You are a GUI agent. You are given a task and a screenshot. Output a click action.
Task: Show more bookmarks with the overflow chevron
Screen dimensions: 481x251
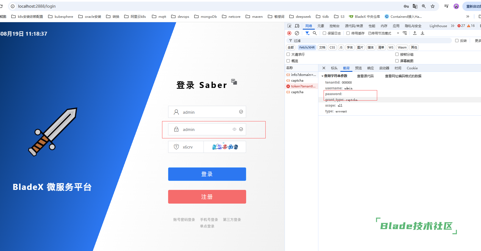(x=468, y=16)
